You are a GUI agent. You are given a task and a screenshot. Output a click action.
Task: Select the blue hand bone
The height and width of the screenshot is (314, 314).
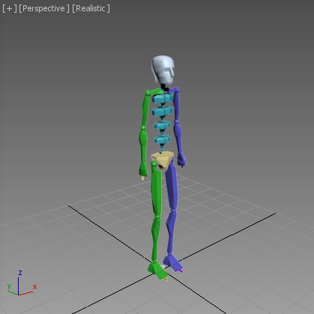click(x=181, y=160)
